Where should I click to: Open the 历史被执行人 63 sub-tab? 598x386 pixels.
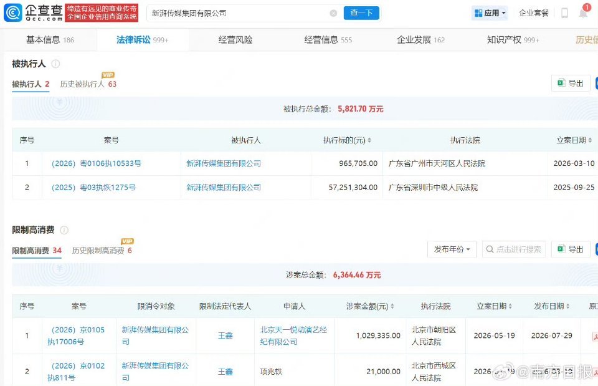click(88, 84)
